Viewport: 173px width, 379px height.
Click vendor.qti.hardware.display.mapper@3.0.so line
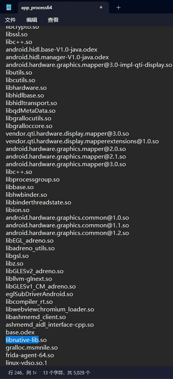[67, 134]
